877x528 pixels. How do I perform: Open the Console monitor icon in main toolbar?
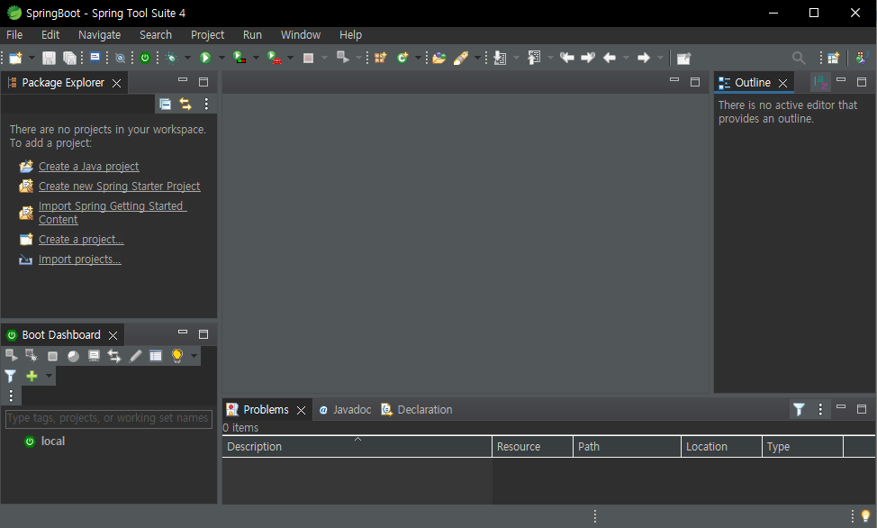(95, 58)
